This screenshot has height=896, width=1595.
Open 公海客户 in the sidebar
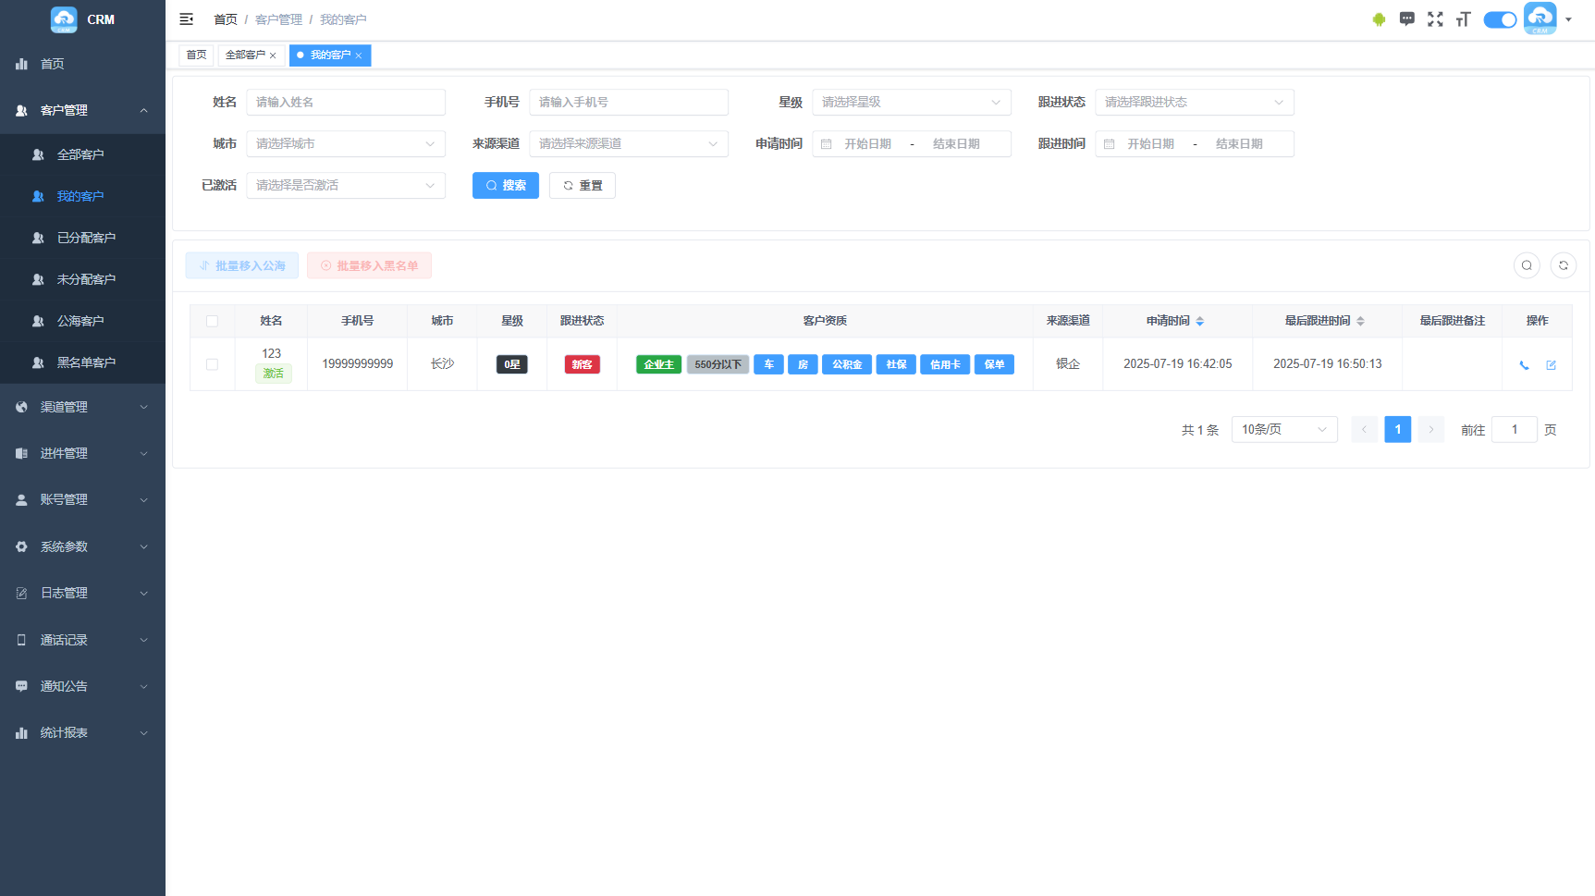pos(80,321)
